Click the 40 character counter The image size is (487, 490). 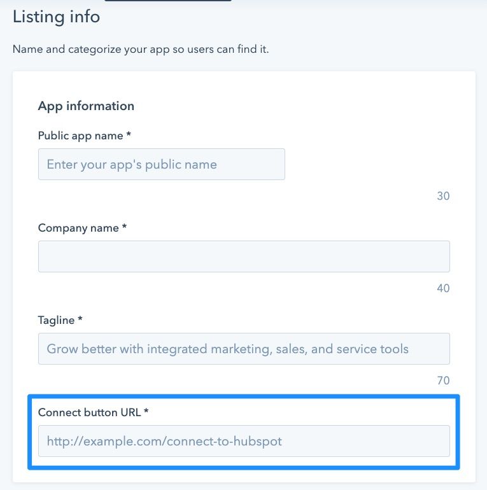tap(443, 288)
